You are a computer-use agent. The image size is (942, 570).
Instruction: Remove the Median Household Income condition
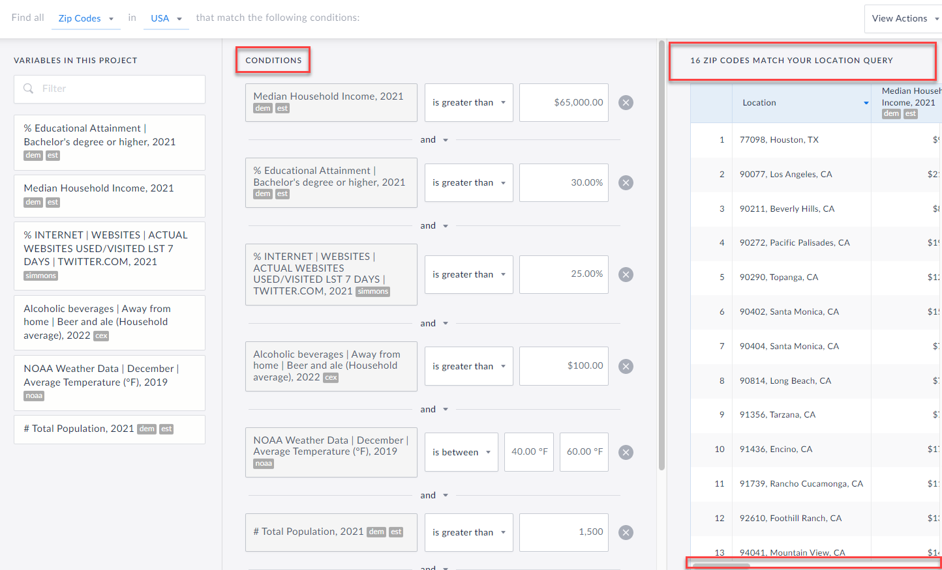pos(626,103)
